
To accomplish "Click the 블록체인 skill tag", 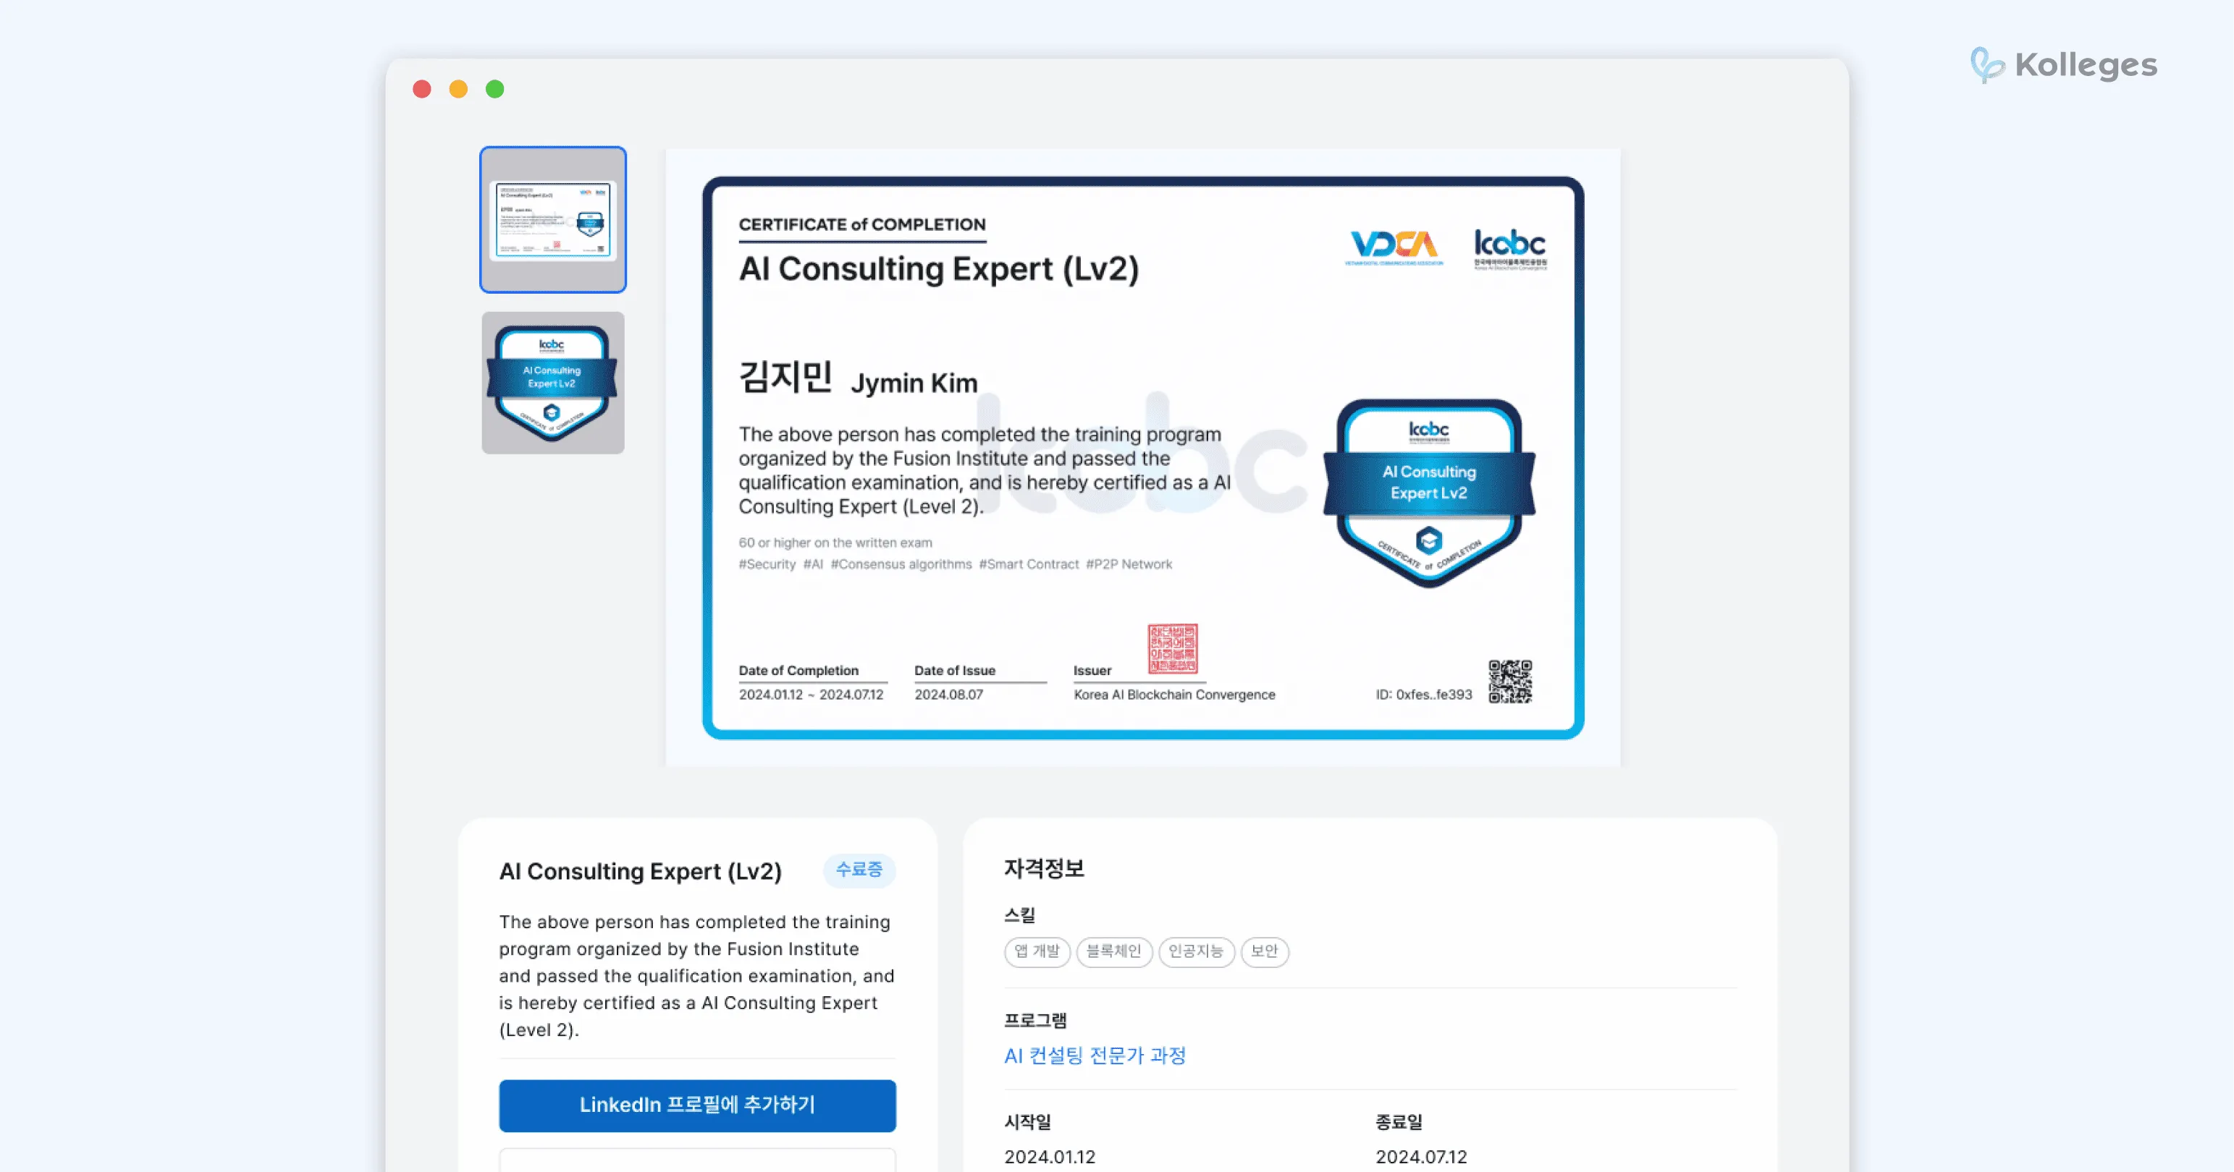I will [1113, 951].
